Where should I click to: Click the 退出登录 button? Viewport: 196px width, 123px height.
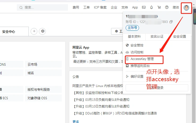tap(157, 88)
